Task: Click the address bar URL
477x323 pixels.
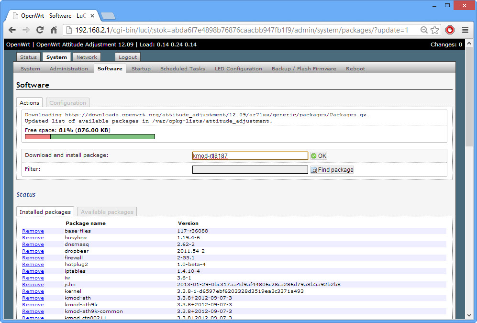Action: pyautogui.click(x=242, y=30)
